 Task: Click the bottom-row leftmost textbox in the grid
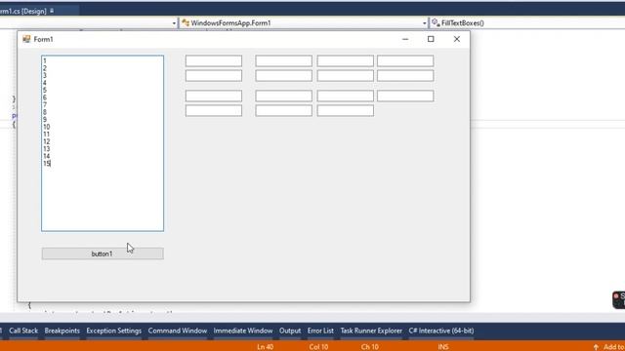pos(214,110)
